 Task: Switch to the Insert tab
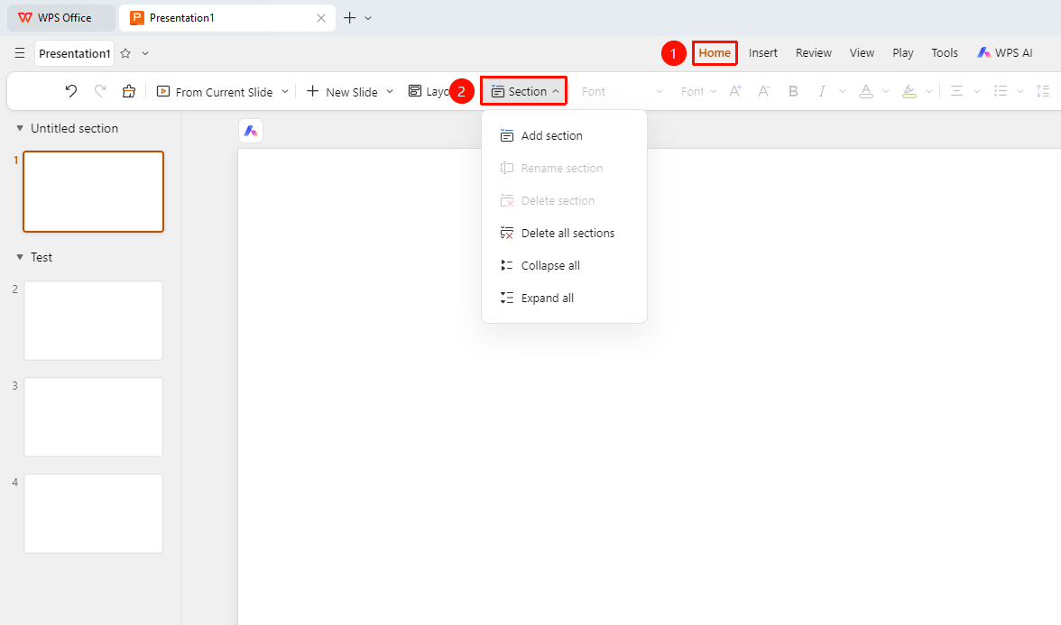(x=762, y=52)
